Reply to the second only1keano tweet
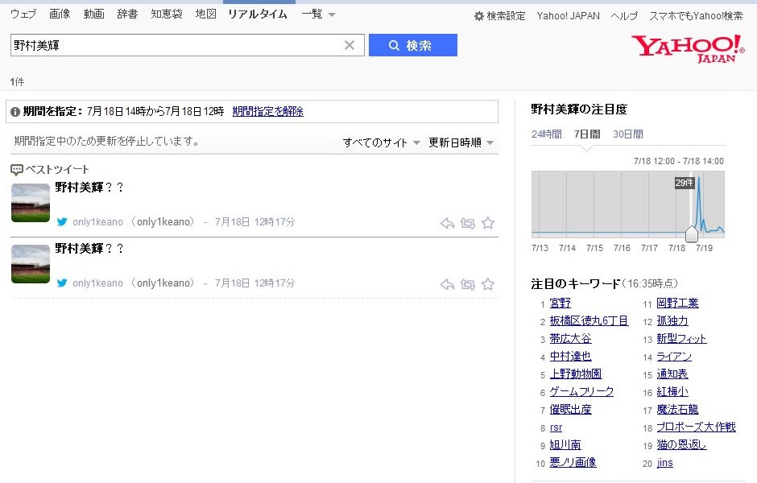Viewport: 757px width, 483px height. pyautogui.click(x=448, y=284)
